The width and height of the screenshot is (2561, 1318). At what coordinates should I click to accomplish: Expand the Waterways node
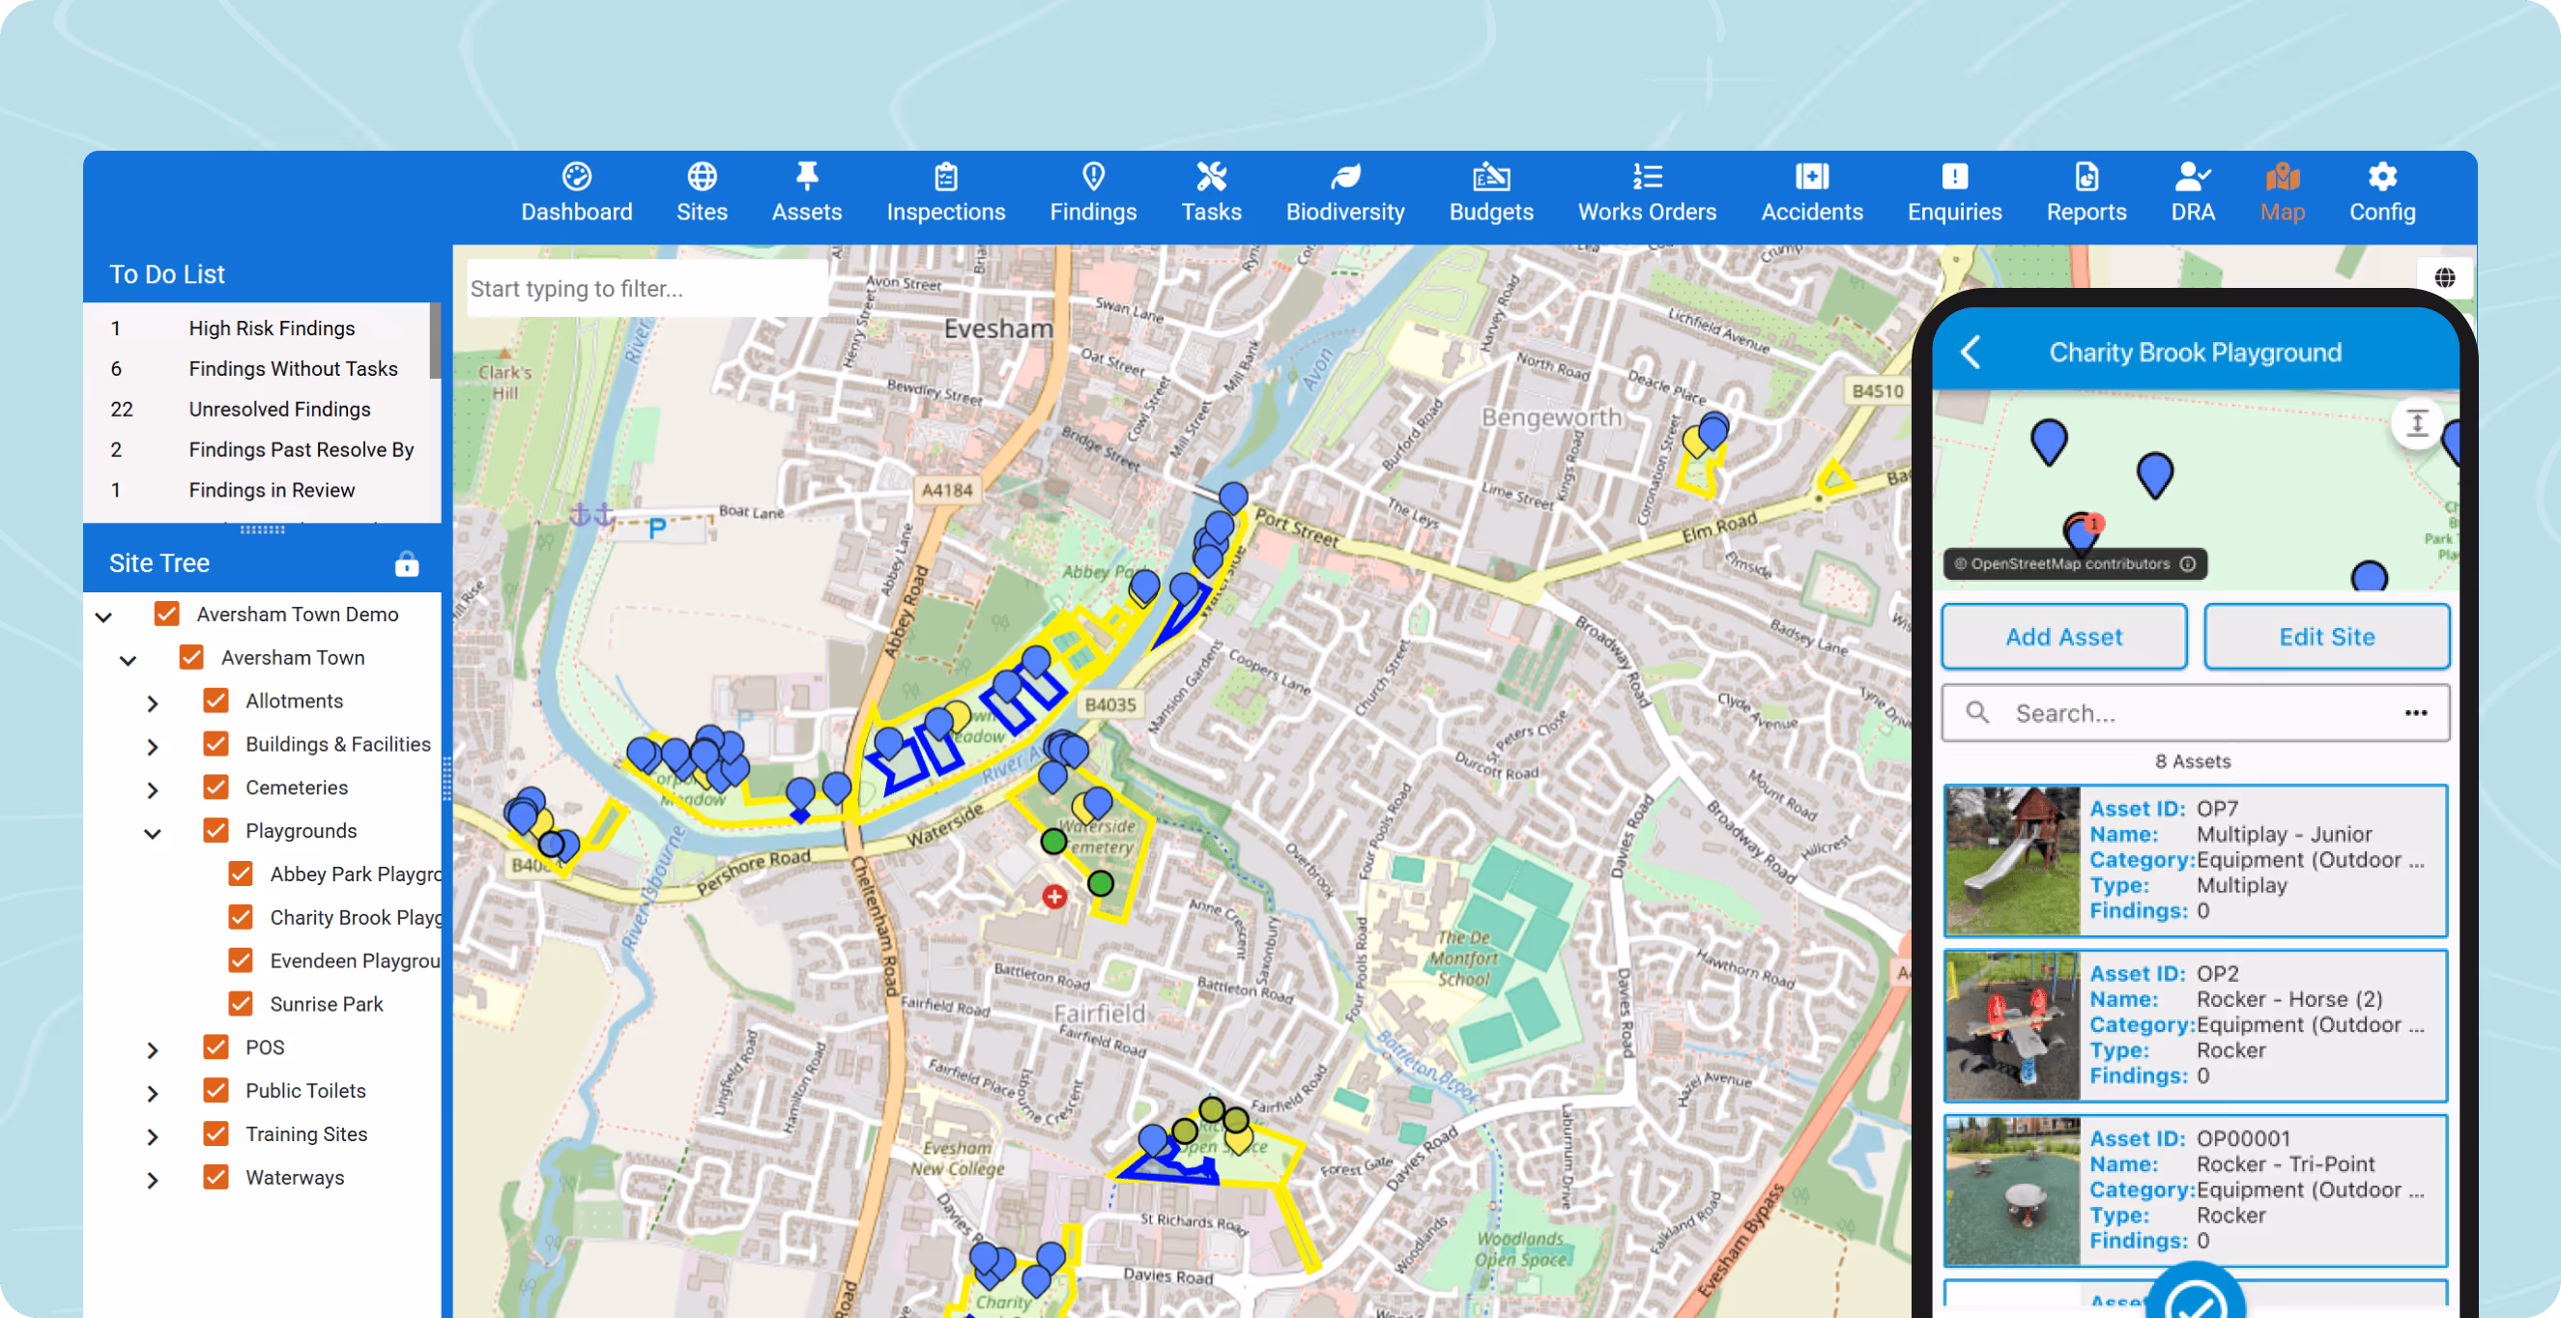tap(152, 1180)
